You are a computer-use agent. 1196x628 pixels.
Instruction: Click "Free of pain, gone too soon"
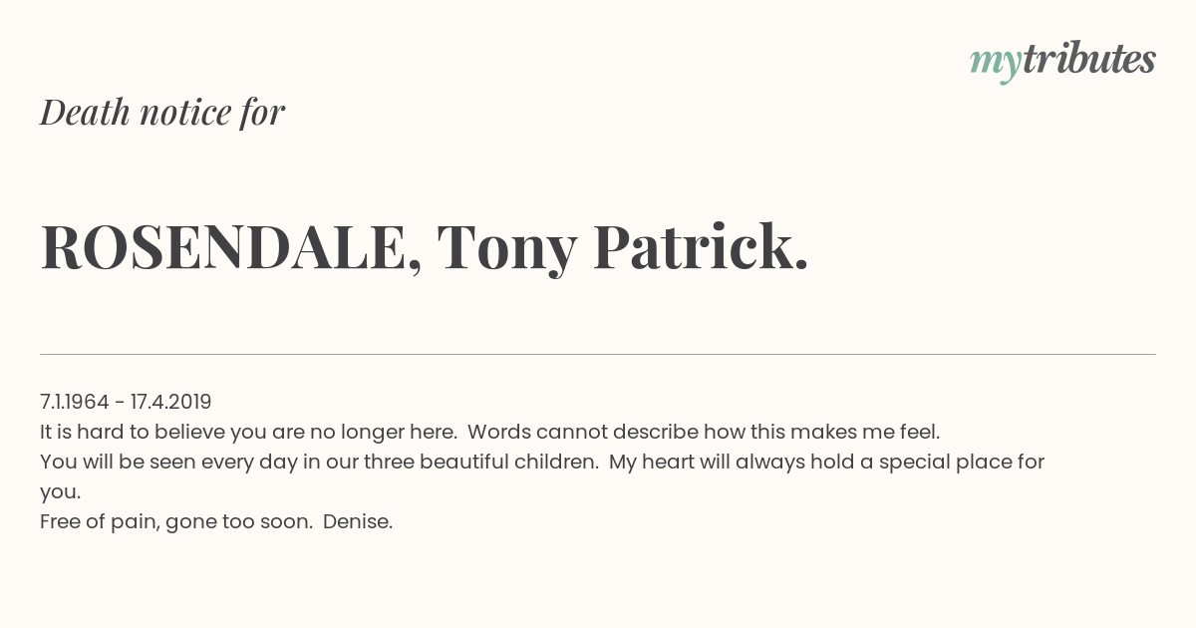tap(175, 521)
